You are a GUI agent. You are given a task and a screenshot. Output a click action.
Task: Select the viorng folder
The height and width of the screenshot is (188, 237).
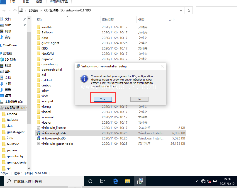click(46, 107)
